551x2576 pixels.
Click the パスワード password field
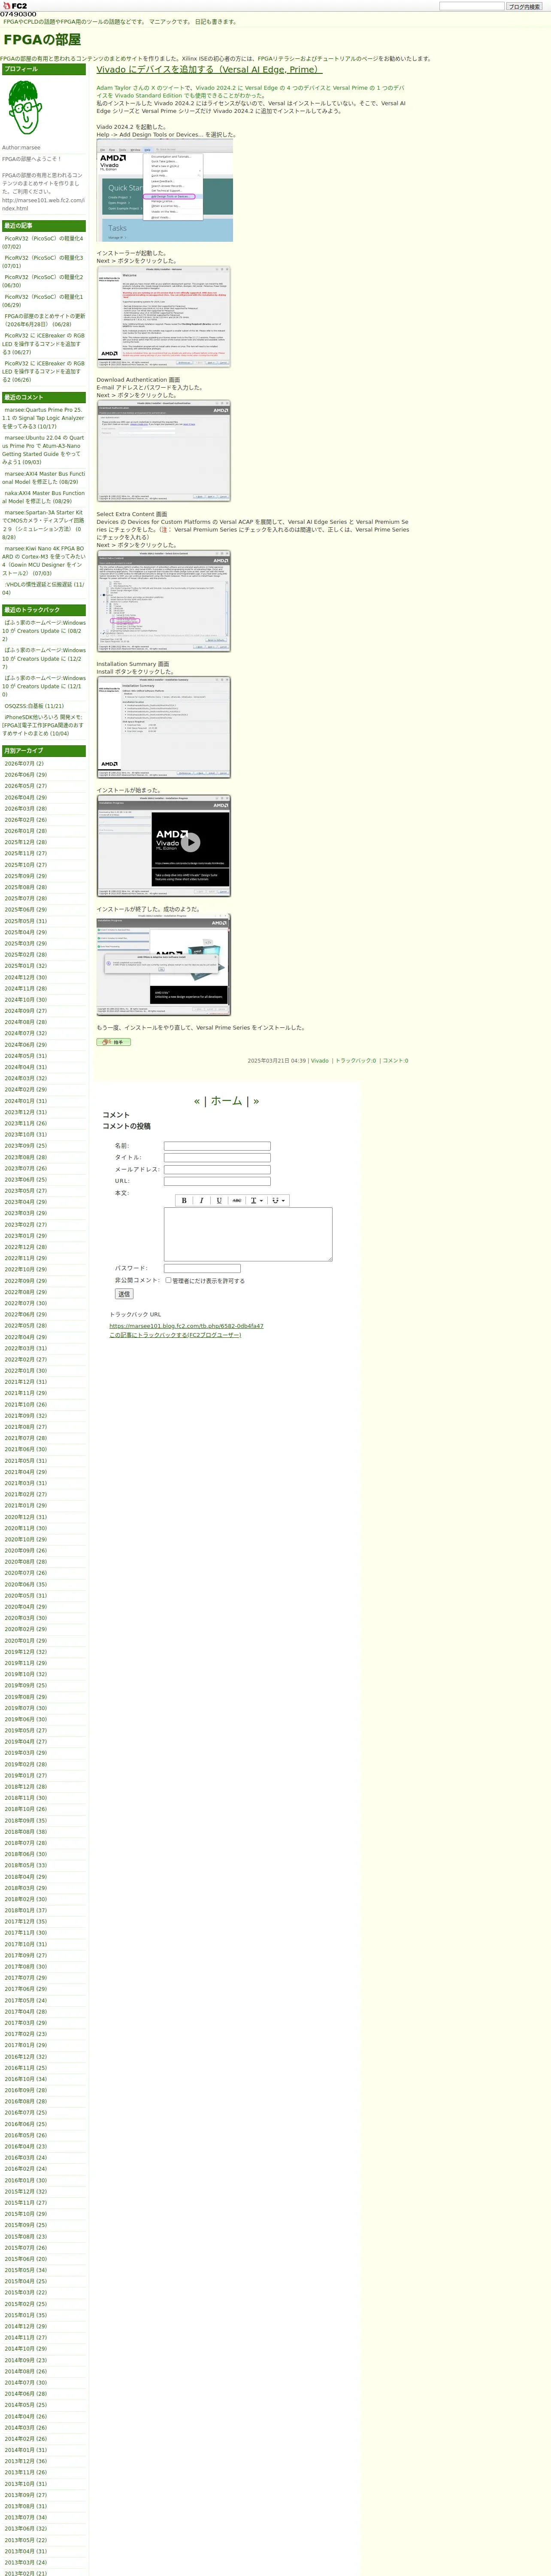point(202,1268)
